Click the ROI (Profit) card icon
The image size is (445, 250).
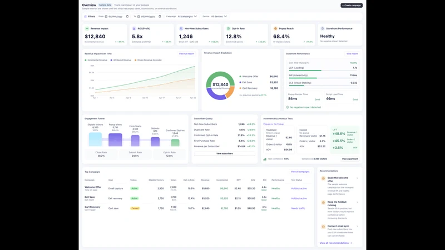pos(134,29)
